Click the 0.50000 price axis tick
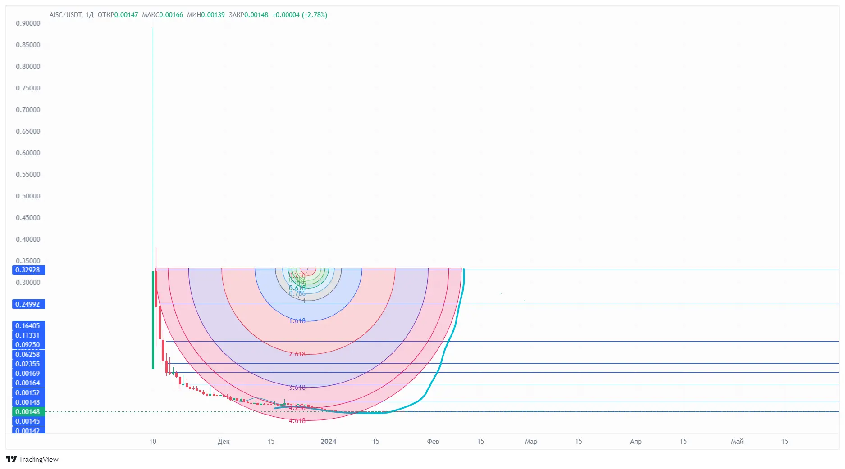845x469 pixels. (x=28, y=196)
